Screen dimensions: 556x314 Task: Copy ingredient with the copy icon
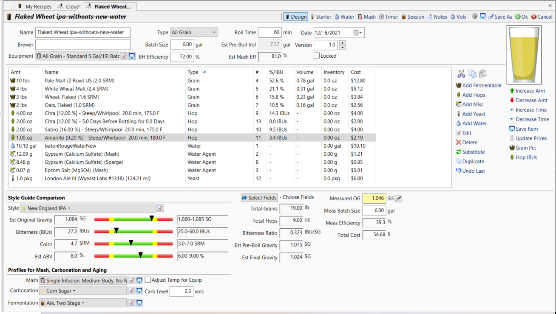[472, 73]
